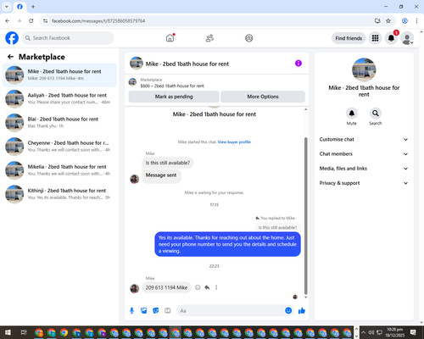Click the chat messages scrollbar
424x339 pixels.
(x=305, y=216)
